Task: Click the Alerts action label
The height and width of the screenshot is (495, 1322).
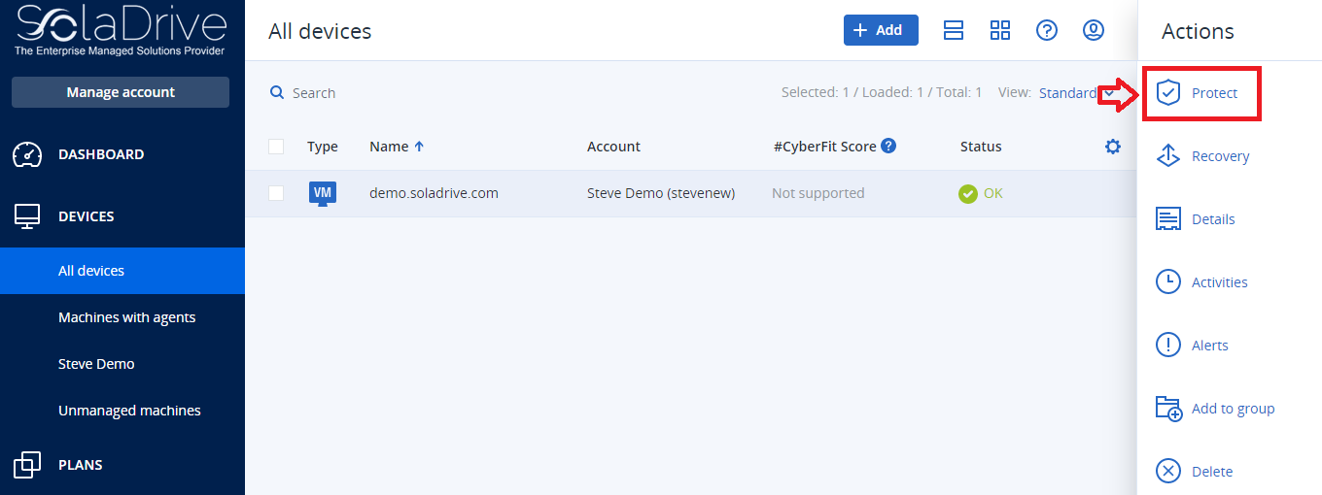Action: tap(1210, 346)
